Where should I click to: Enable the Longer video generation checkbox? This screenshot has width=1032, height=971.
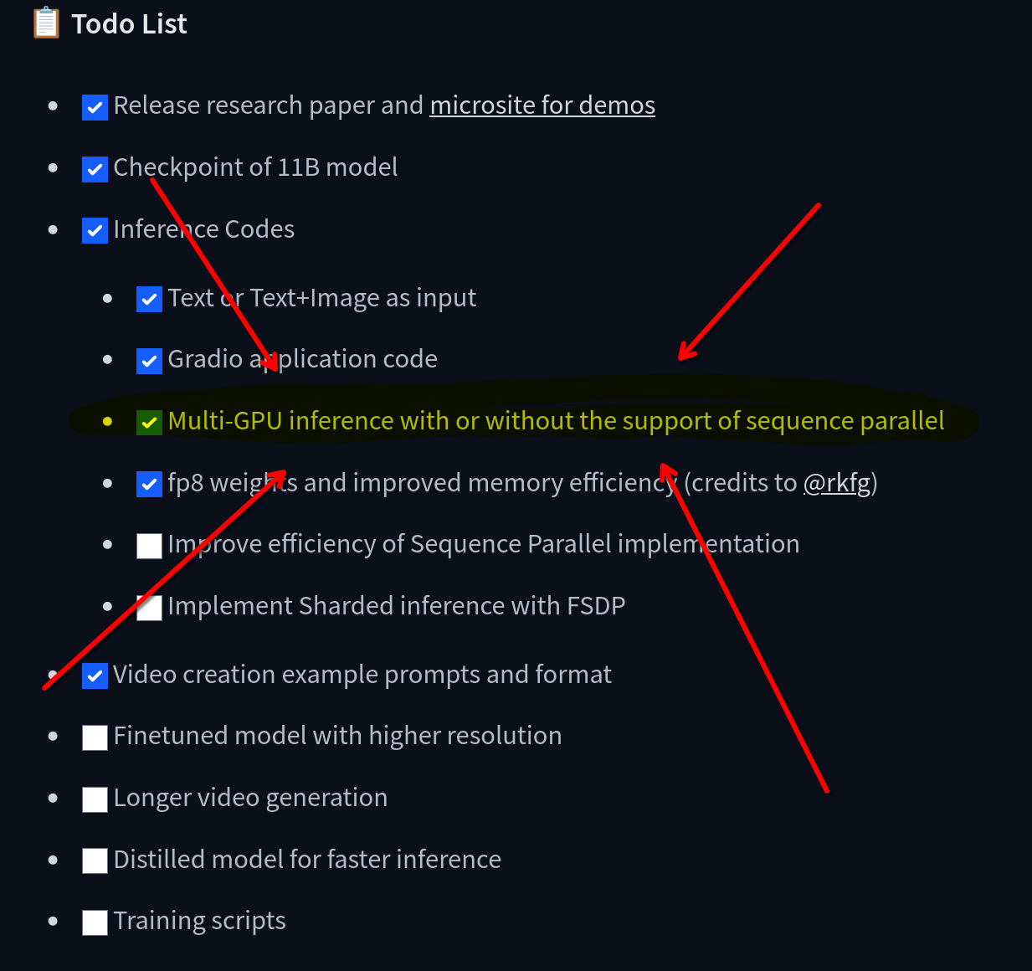(x=95, y=799)
